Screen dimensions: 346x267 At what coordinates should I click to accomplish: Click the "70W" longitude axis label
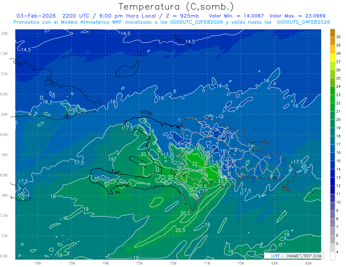[x=241, y=263]
